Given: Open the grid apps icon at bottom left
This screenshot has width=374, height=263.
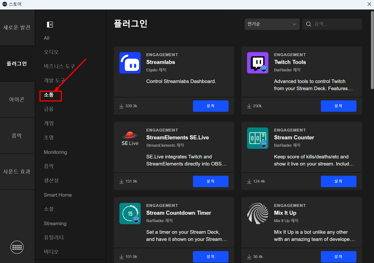Looking at the screenshot, I should [17, 247].
